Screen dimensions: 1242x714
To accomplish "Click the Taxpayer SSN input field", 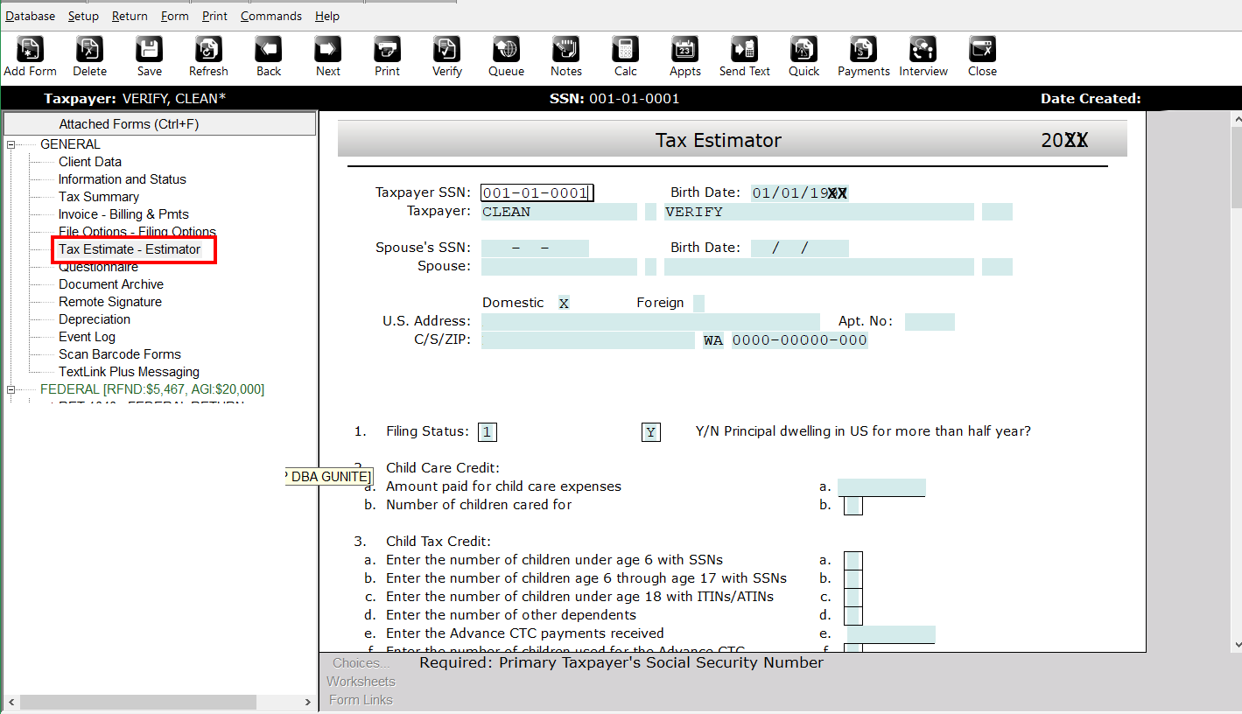I will click(x=537, y=192).
